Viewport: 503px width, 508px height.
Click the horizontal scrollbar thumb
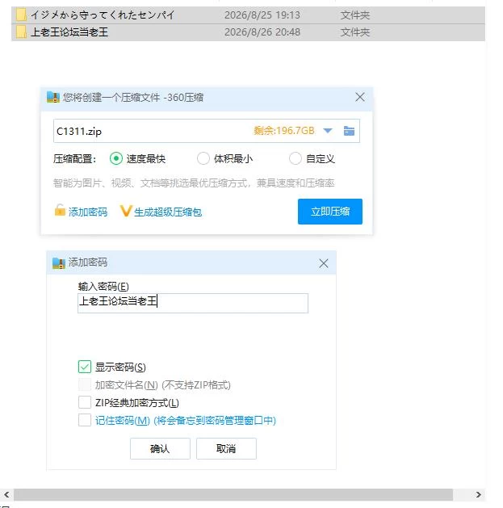(x=233, y=495)
